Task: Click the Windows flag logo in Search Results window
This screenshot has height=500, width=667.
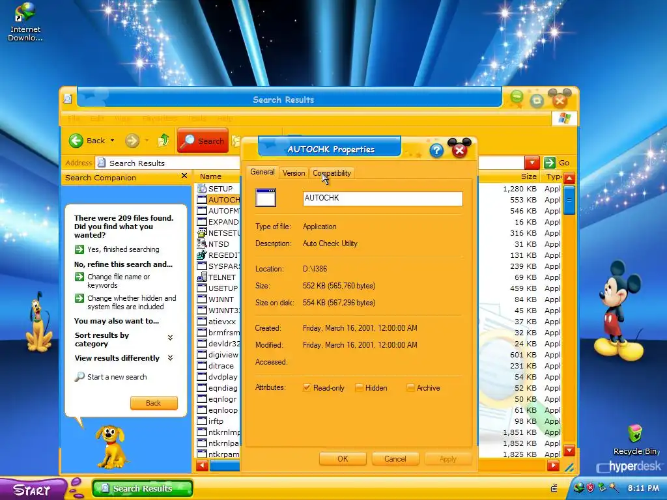Action: point(565,118)
